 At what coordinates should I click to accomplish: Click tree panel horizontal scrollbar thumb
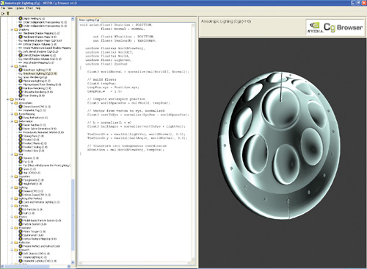tap(27, 266)
